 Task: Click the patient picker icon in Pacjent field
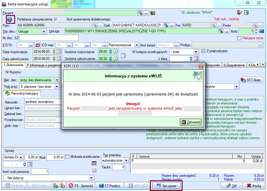click(x=140, y=13)
